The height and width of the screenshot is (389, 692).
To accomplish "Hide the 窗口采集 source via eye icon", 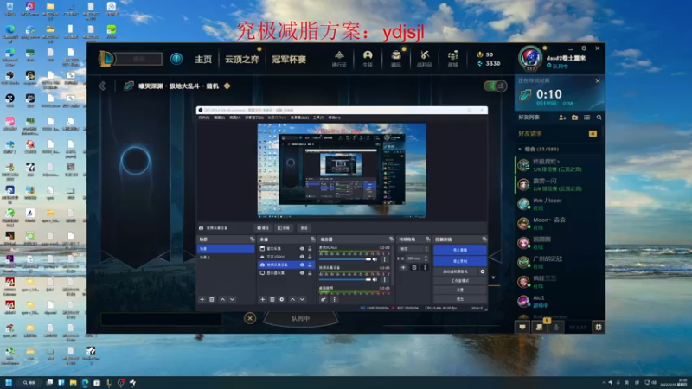I will (302, 249).
